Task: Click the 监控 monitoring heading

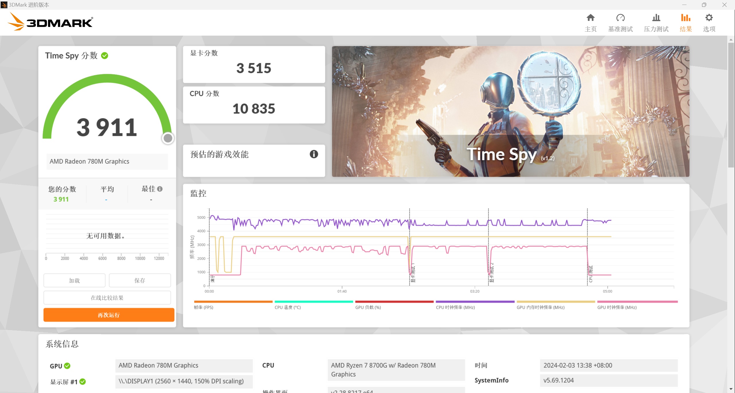Action: (198, 193)
